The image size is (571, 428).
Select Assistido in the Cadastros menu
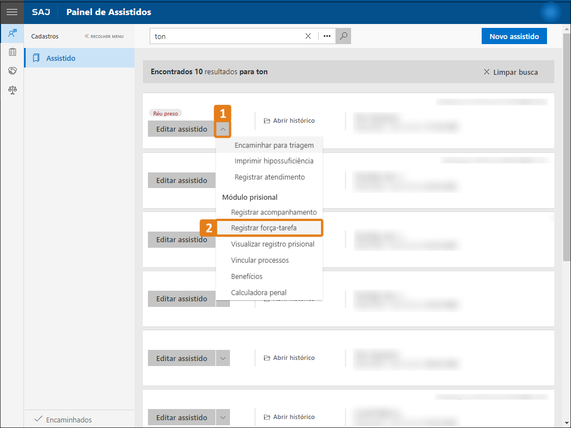point(79,58)
